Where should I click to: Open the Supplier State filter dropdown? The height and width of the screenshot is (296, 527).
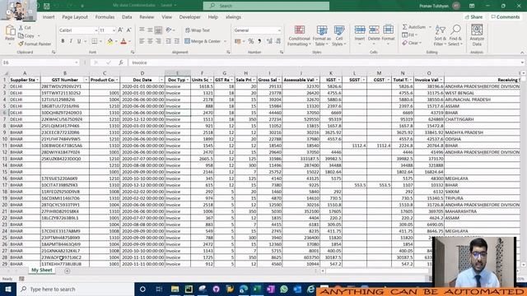click(x=37, y=80)
